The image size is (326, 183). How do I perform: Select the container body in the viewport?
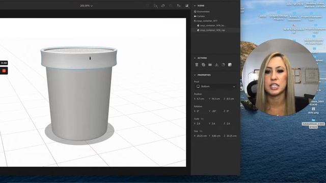click(x=79, y=104)
